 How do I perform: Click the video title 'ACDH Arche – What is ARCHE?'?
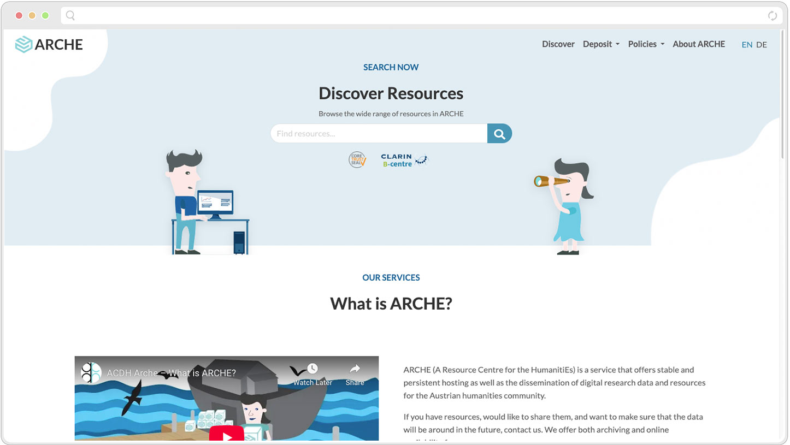point(171,373)
